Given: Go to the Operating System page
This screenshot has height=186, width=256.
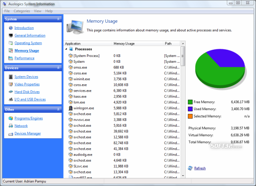Looking at the screenshot, I should pos(28,43).
